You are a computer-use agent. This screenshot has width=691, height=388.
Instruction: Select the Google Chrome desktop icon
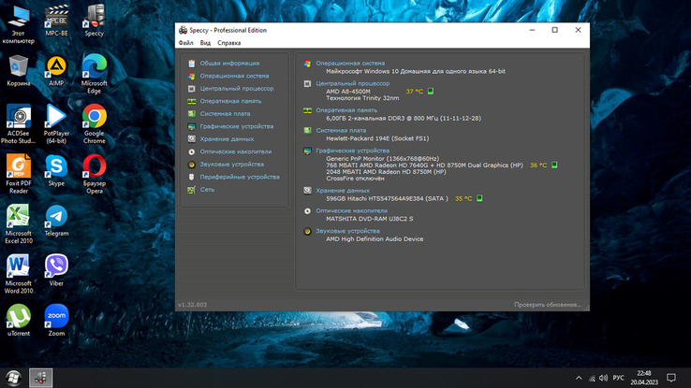(95, 124)
